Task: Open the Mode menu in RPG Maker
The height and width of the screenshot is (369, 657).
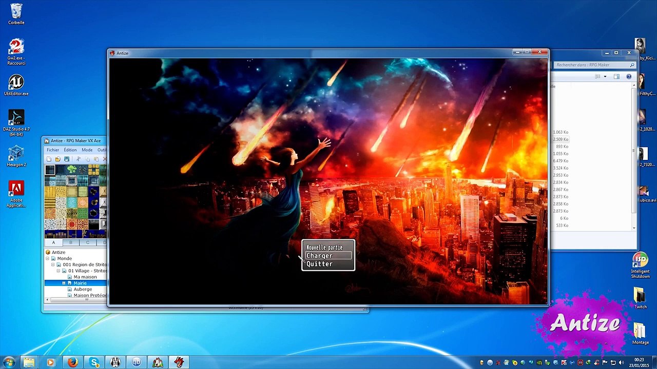Action: [87, 150]
